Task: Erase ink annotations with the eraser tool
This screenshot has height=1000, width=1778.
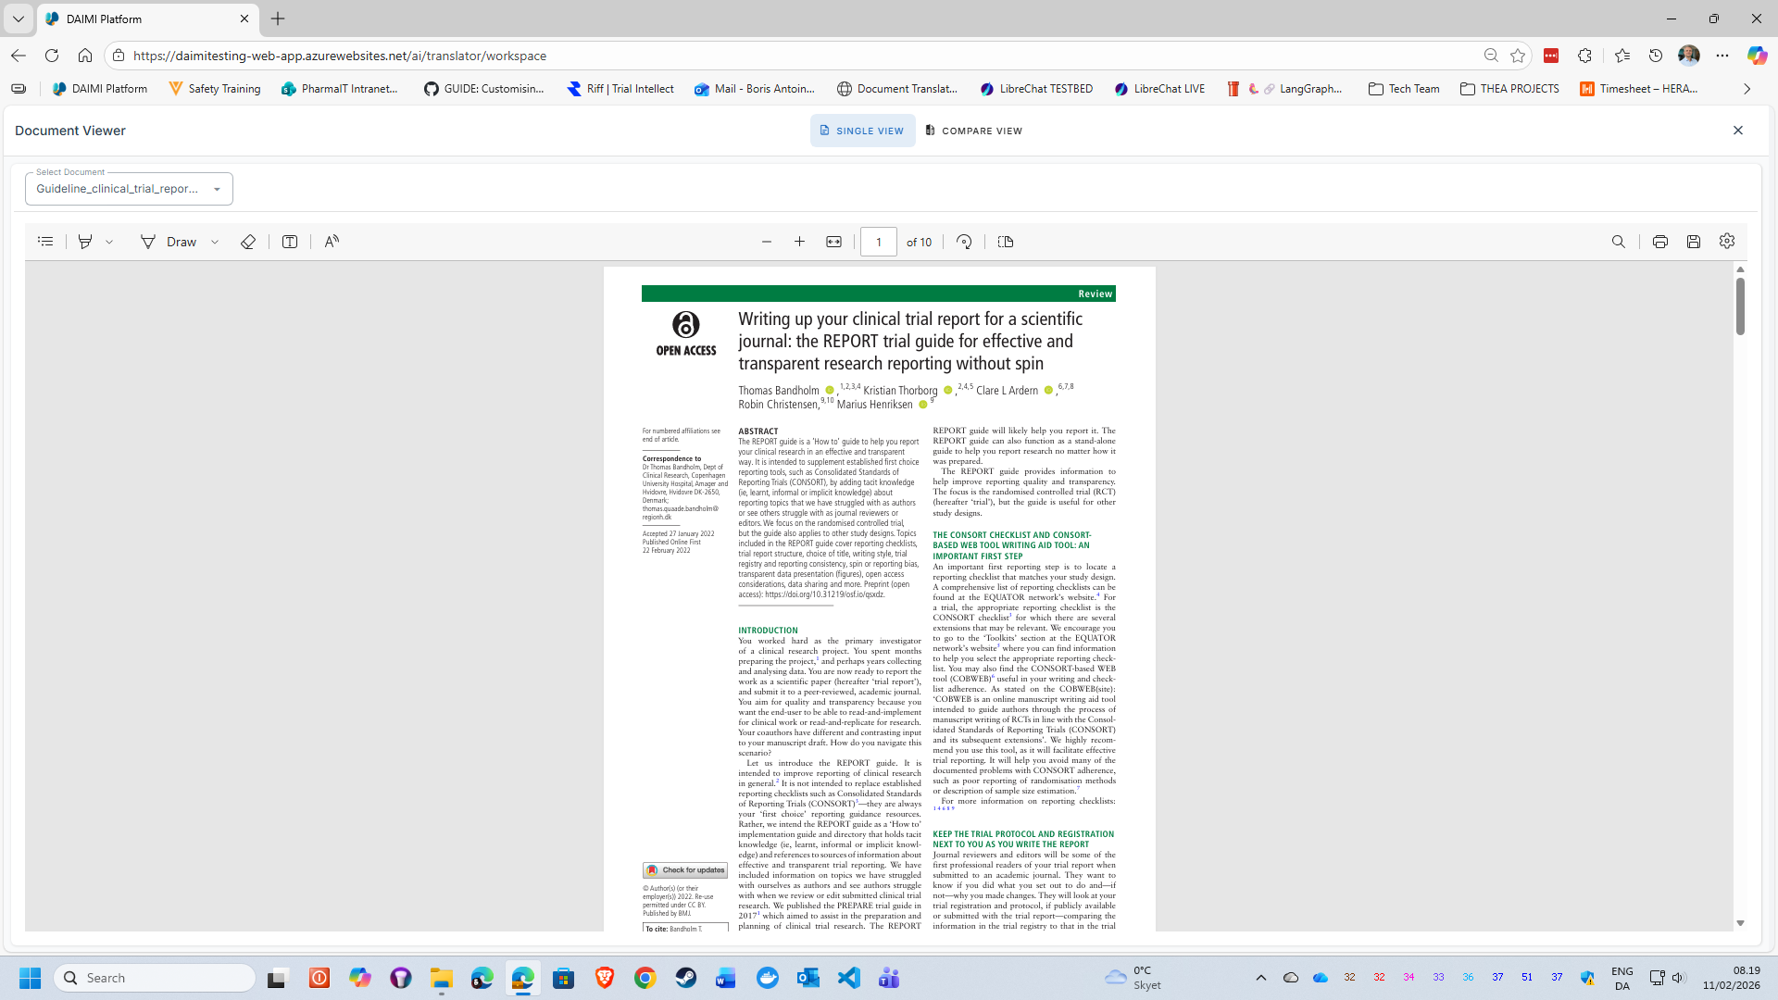Action: (248, 242)
